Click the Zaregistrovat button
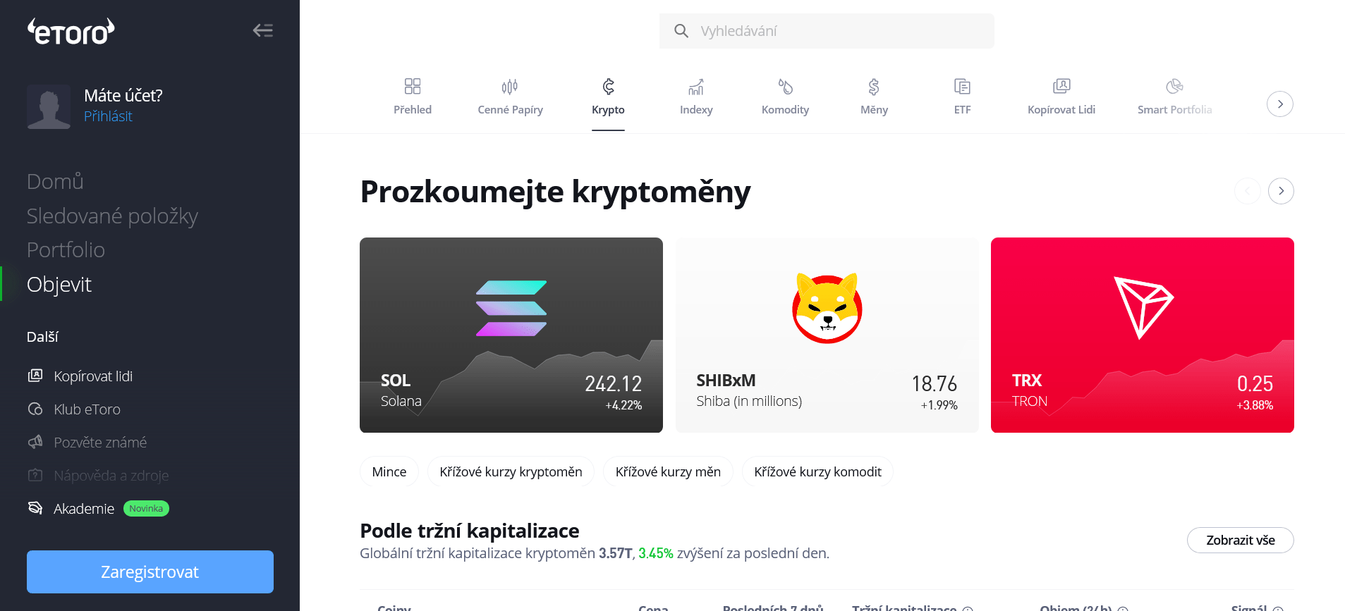 tap(150, 572)
